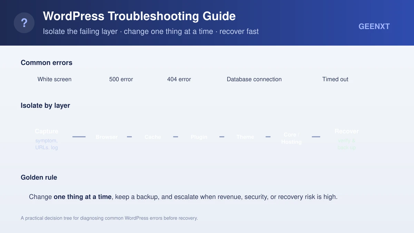414x233 pixels.
Task: Select the White screen error
Action: pos(55,79)
